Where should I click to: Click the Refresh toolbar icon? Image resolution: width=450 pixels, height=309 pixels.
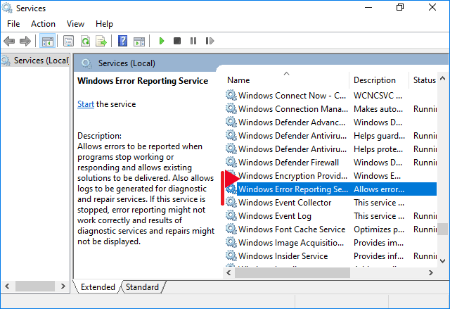[x=85, y=41]
